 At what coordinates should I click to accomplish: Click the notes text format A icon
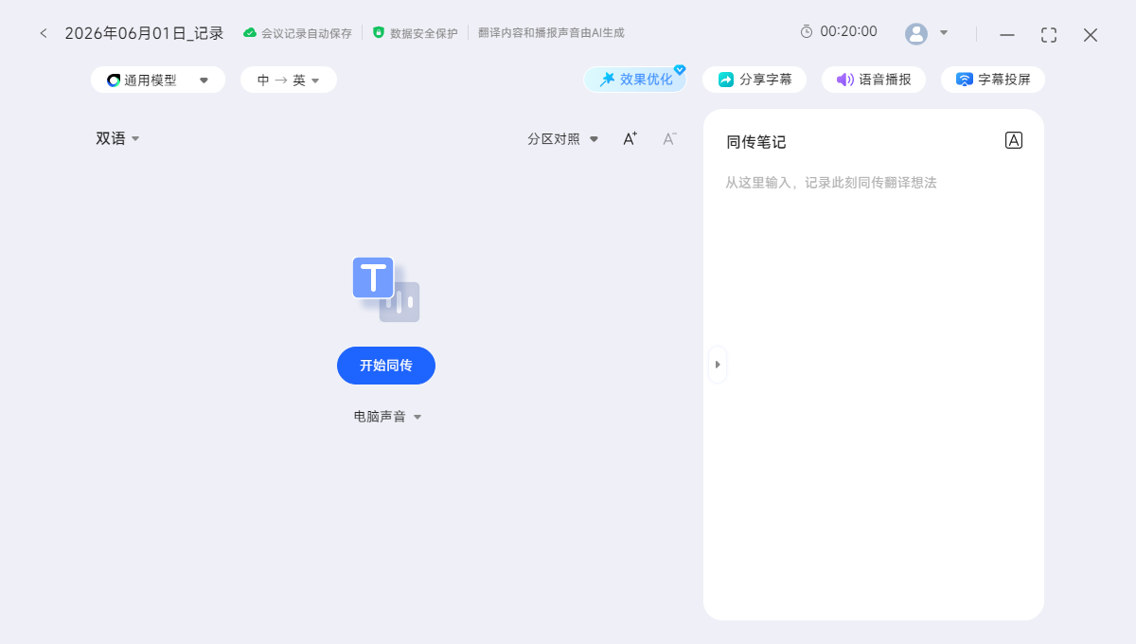click(1014, 140)
